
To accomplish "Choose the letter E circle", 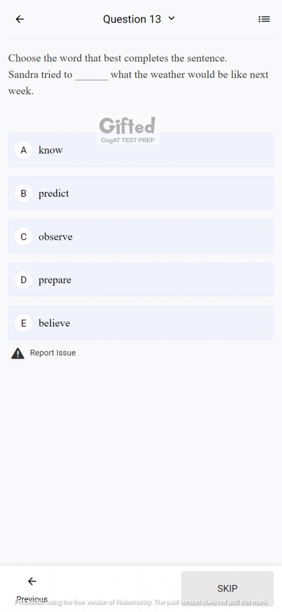I will pos(24,323).
